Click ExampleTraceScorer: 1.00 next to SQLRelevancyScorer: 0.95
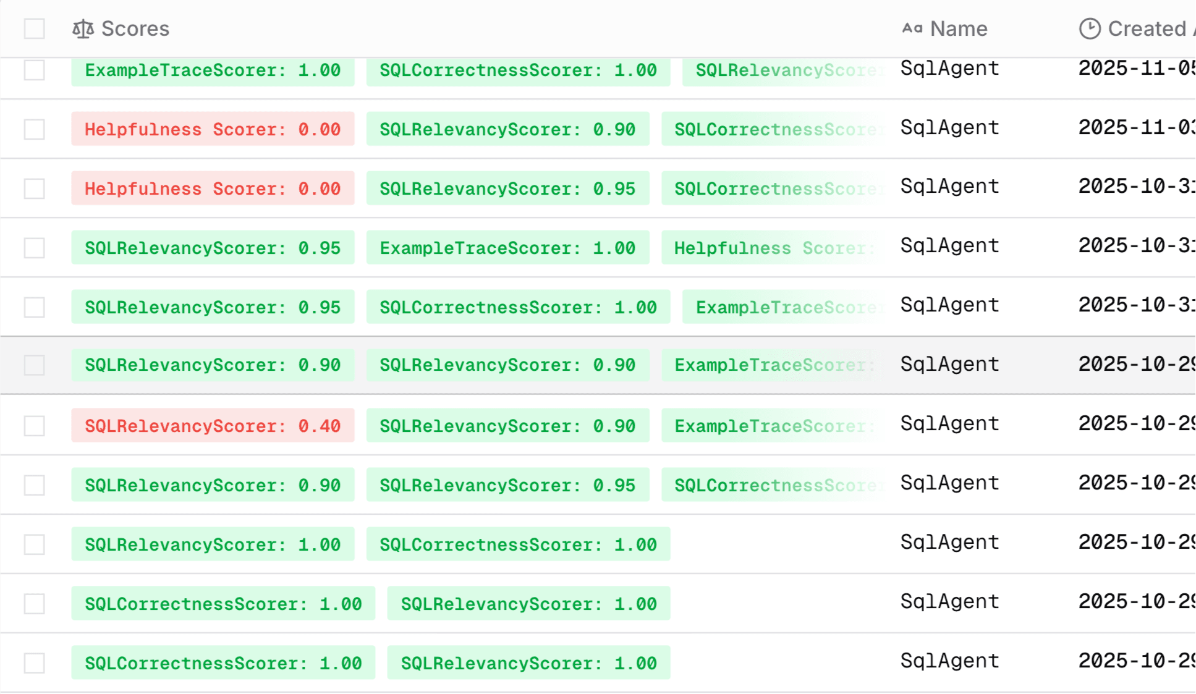The image size is (1196, 694). [507, 248]
